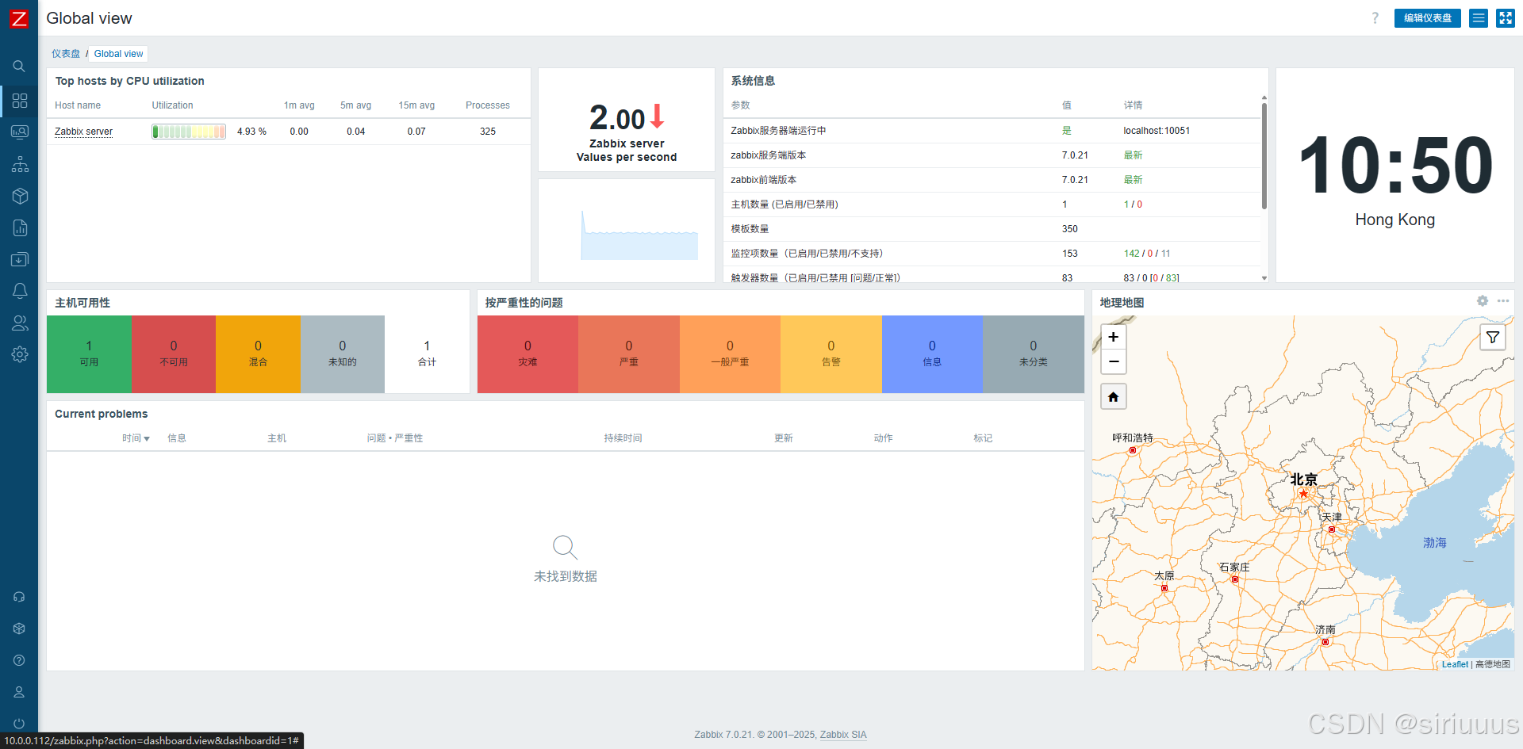Image resolution: width=1523 pixels, height=749 pixels.
Task: Open the Administration gear sidebar icon
Action: (x=19, y=354)
